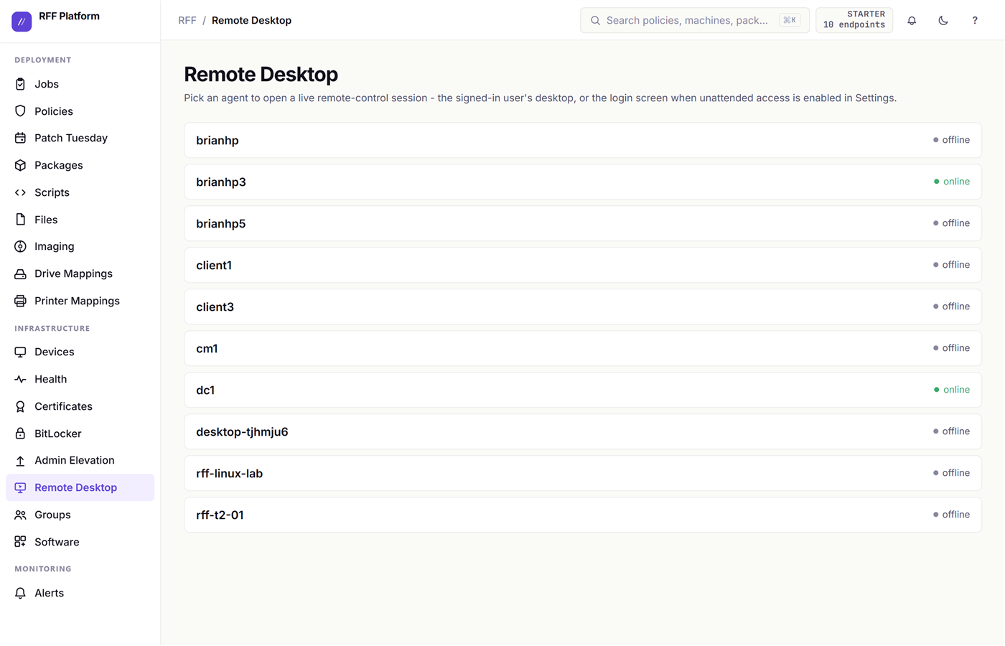The width and height of the screenshot is (1005, 646).
Task: Click the Packages box icon
Action: coord(20,165)
